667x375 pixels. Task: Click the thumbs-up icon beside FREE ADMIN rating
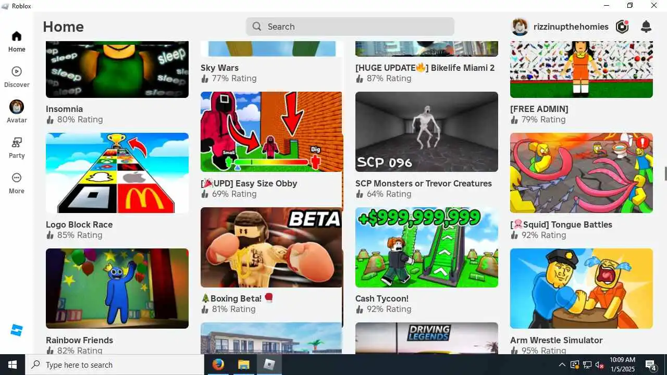coord(514,120)
